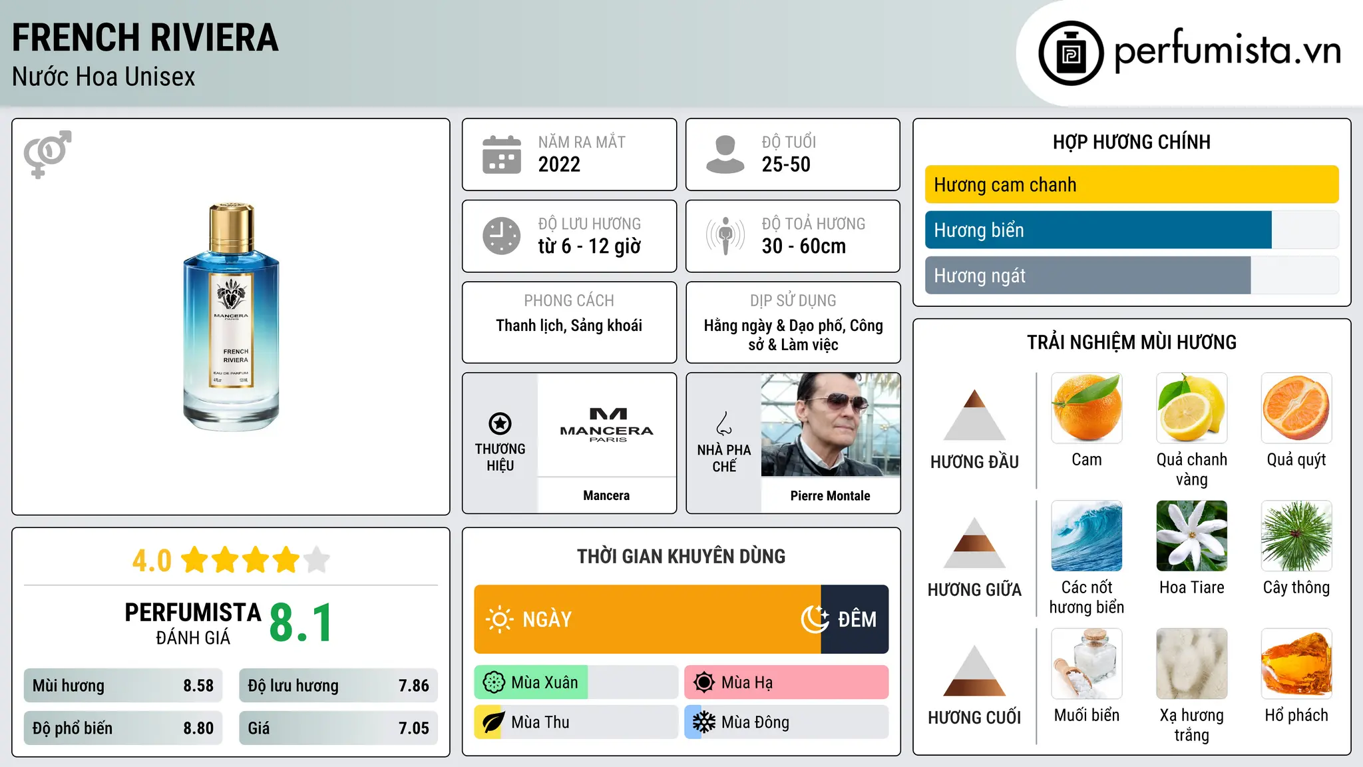Screen dimensions: 1363x767
Task: Select the Quả chanh vàng lemon image
Action: coord(1192,408)
